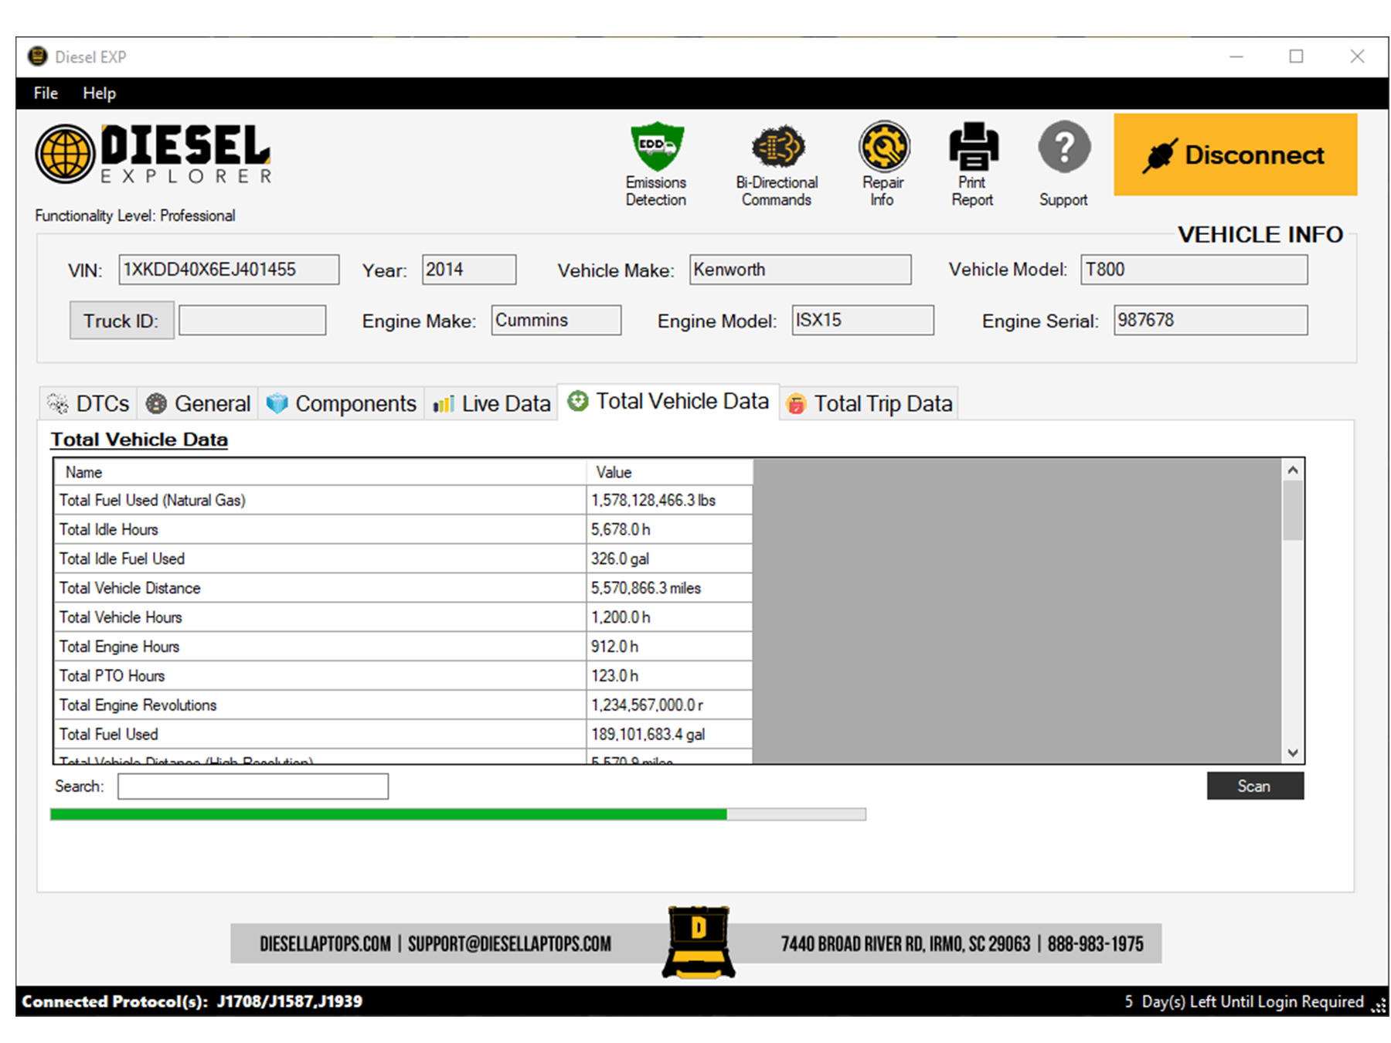Disconnect from the vehicle
The image size is (1391, 1043).
1235,155
